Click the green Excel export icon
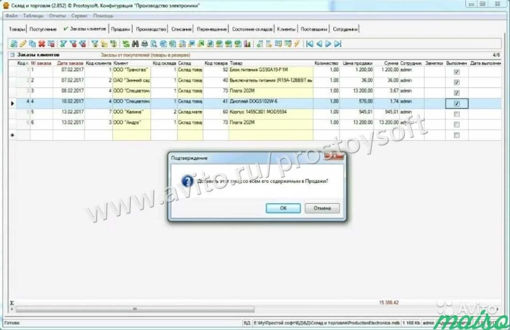Screen dimensions: 510x330 201,44
